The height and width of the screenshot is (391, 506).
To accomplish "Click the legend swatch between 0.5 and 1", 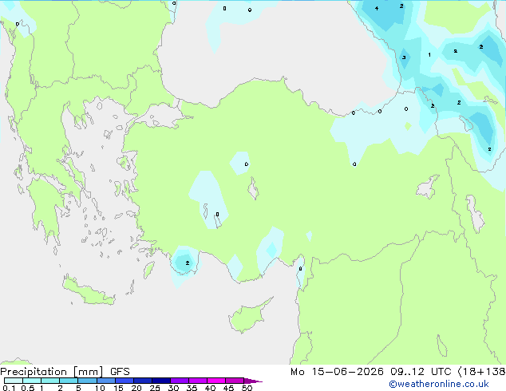I will coord(32,381).
